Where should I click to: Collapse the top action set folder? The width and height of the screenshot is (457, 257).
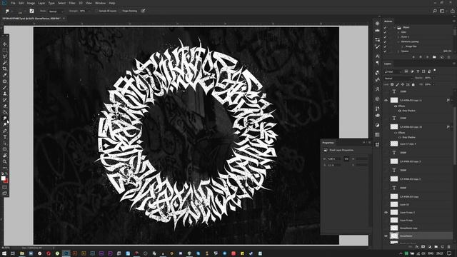click(x=395, y=27)
